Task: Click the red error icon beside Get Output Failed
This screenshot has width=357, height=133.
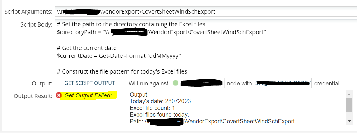Action: [x=58, y=95]
